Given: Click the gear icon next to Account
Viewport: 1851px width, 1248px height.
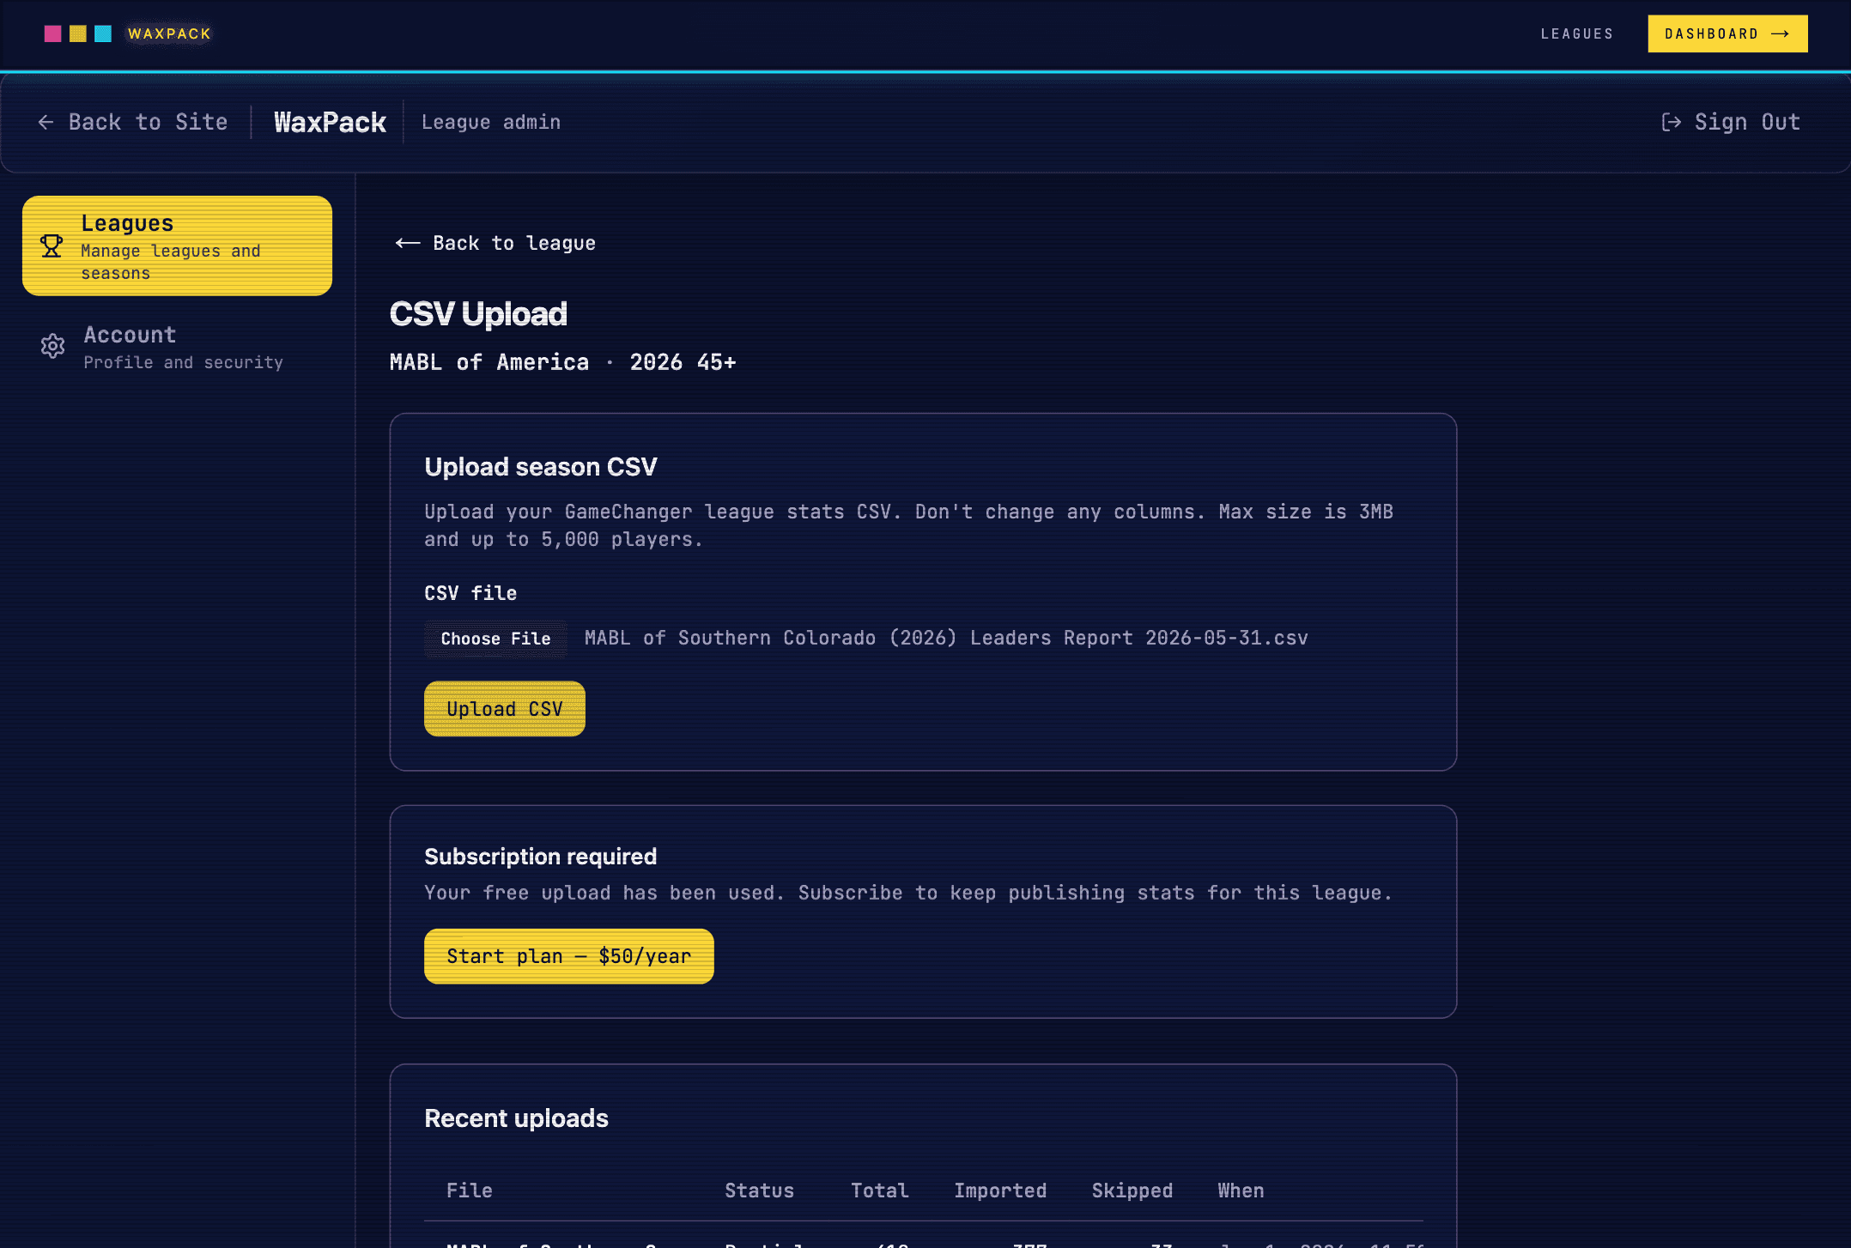Looking at the screenshot, I should 52,346.
